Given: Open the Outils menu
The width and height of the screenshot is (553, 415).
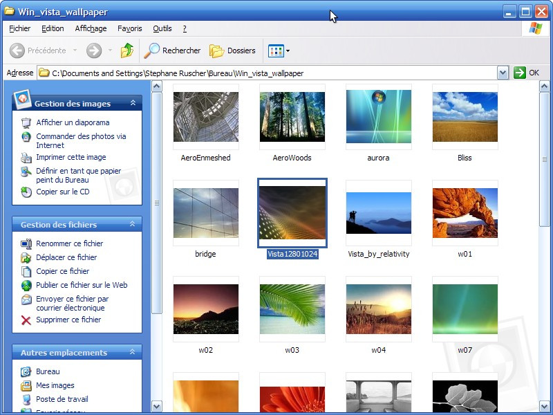Looking at the screenshot, I should click(162, 28).
